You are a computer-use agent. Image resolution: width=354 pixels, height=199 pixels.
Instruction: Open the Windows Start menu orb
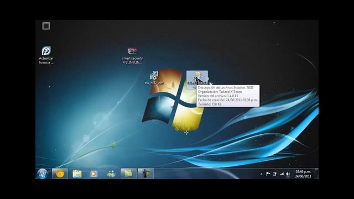pyautogui.click(x=43, y=174)
